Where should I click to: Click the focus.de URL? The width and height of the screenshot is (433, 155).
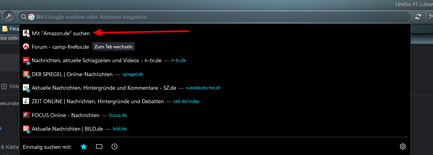tap(118, 115)
